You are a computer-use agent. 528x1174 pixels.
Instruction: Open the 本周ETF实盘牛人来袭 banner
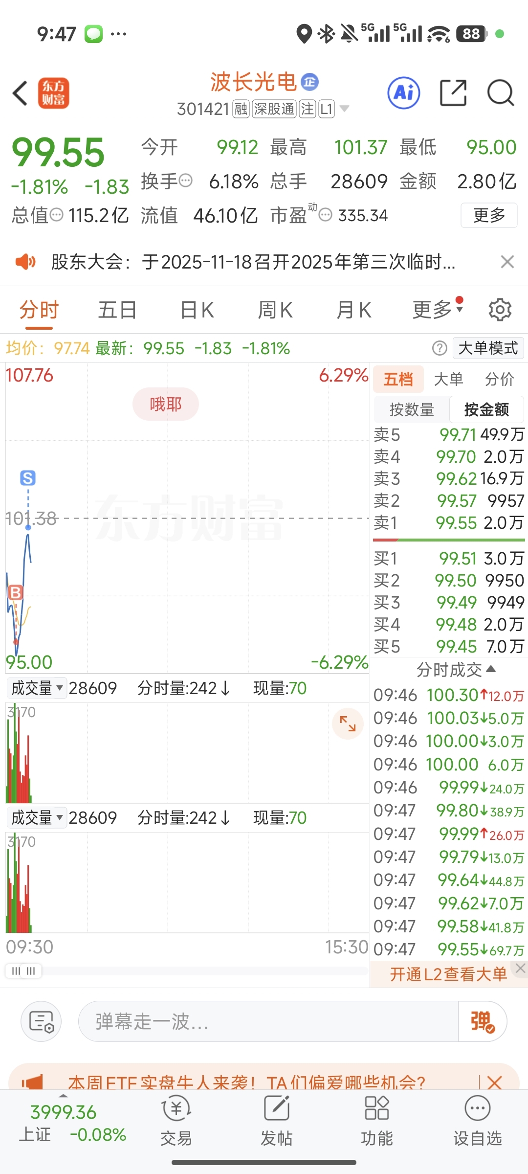[x=247, y=1083]
